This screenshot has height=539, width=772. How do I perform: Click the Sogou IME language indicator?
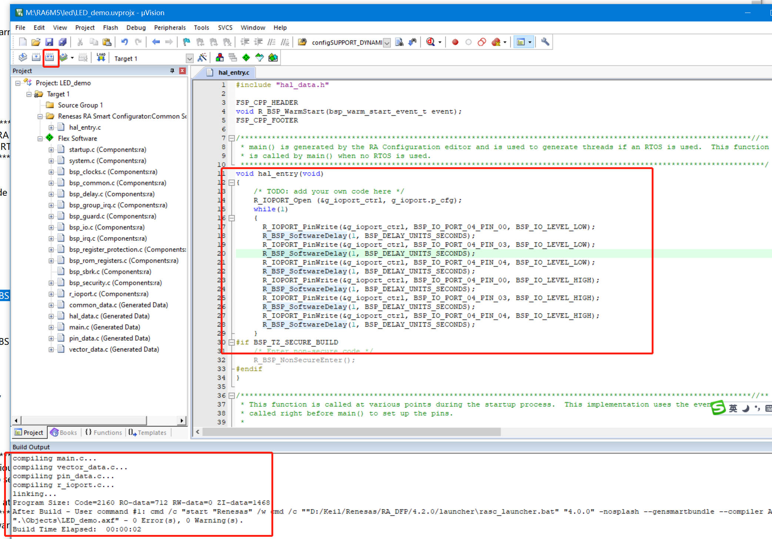pos(733,408)
